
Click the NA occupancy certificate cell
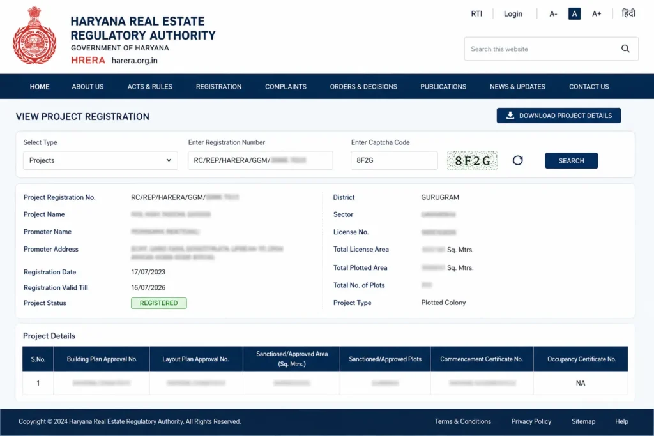click(x=580, y=383)
